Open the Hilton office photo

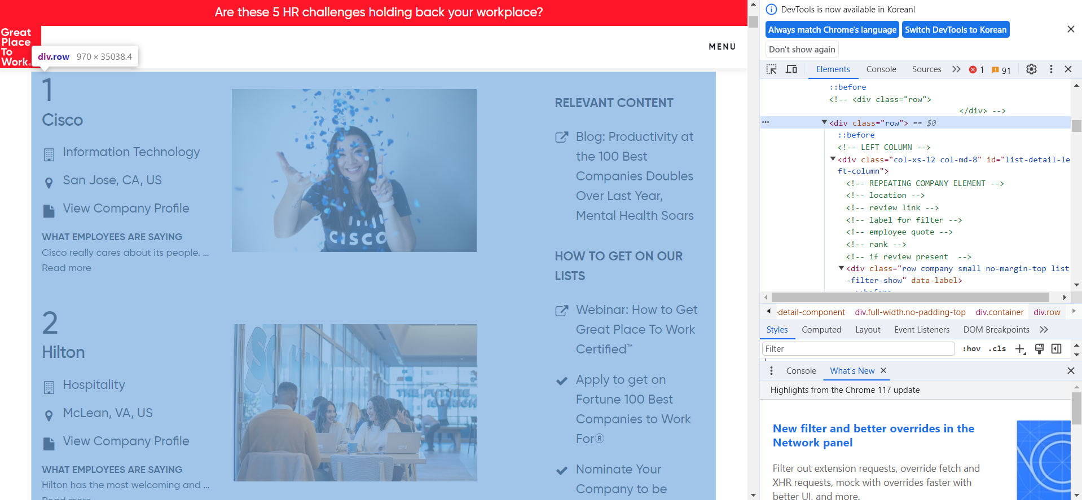(355, 402)
